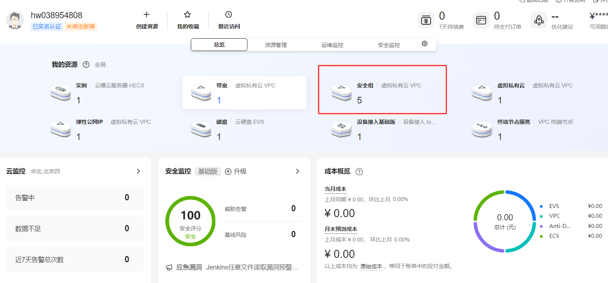Screen dimensions: 608x283
Task: Open recent visits clock icon
Action: [229, 15]
